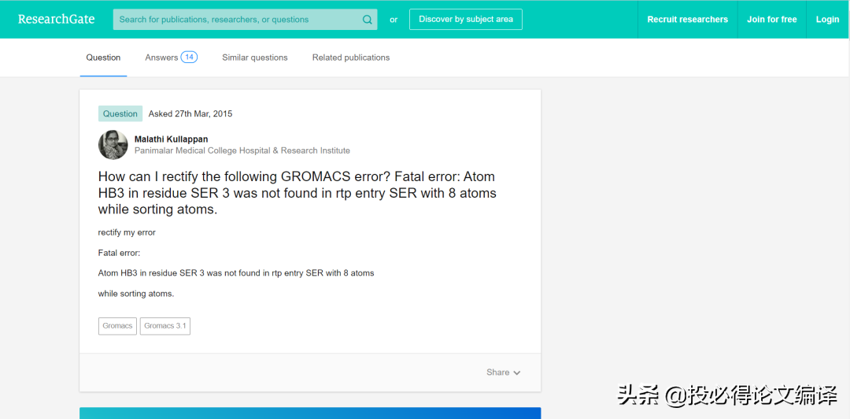Click the search magnifier icon
850x419 pixels.
point(368,20)
